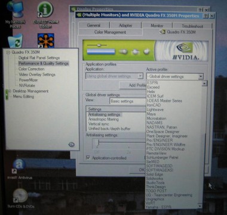Expand the Desktop Management tree node
Viewport: 227px width, 215px height.
click(8, 91)
